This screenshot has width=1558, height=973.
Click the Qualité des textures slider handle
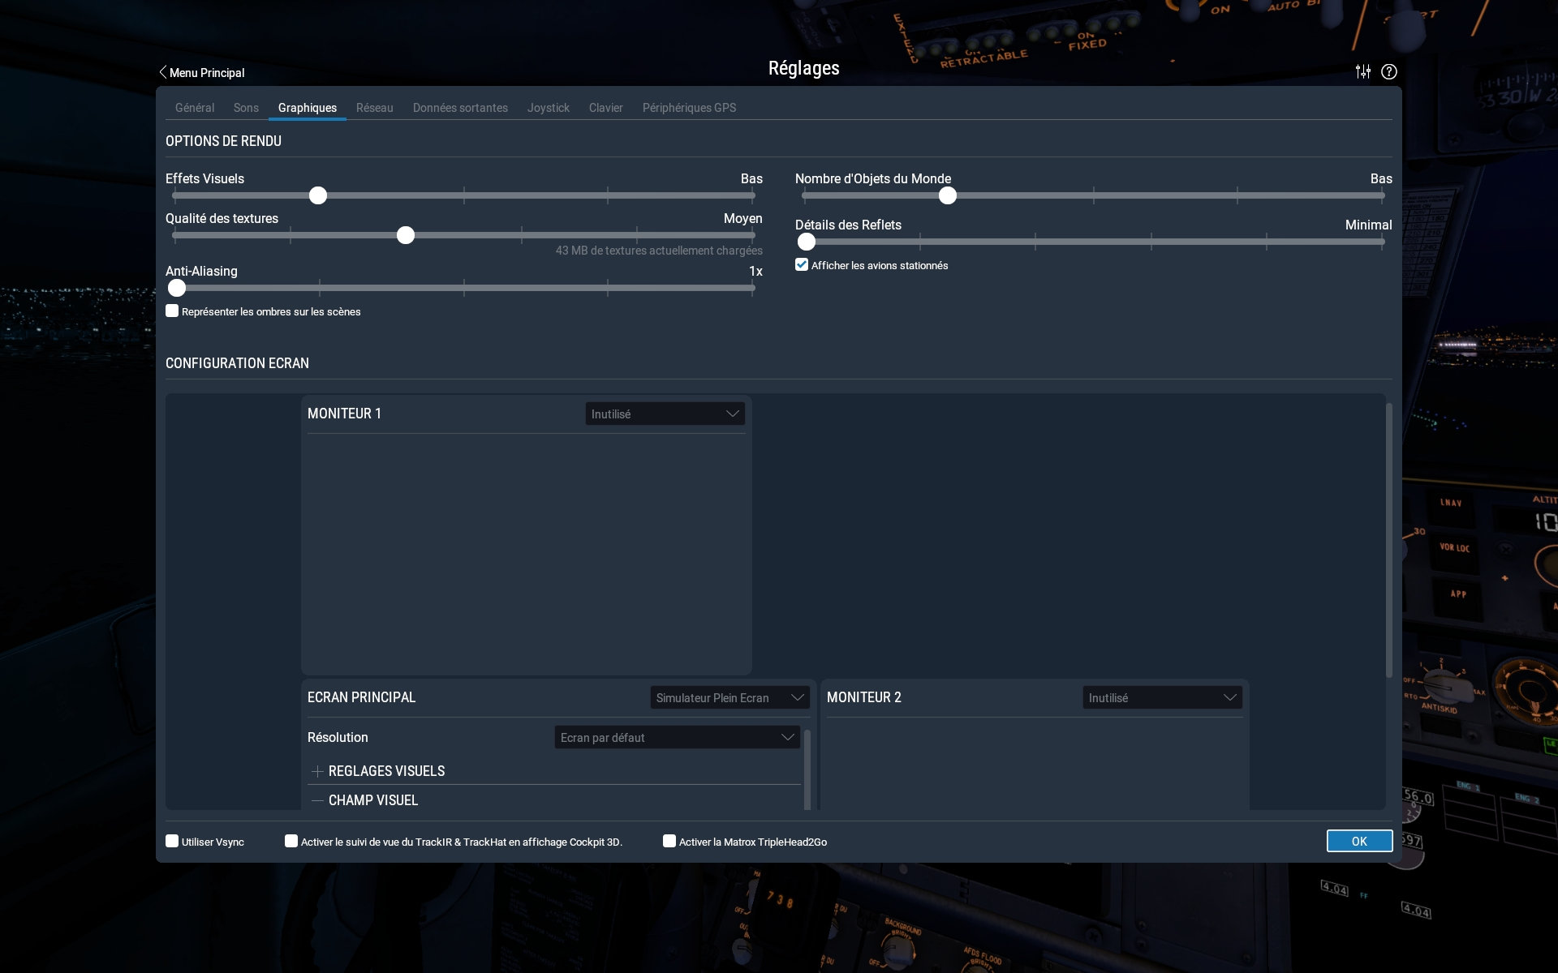coord(406,235)
